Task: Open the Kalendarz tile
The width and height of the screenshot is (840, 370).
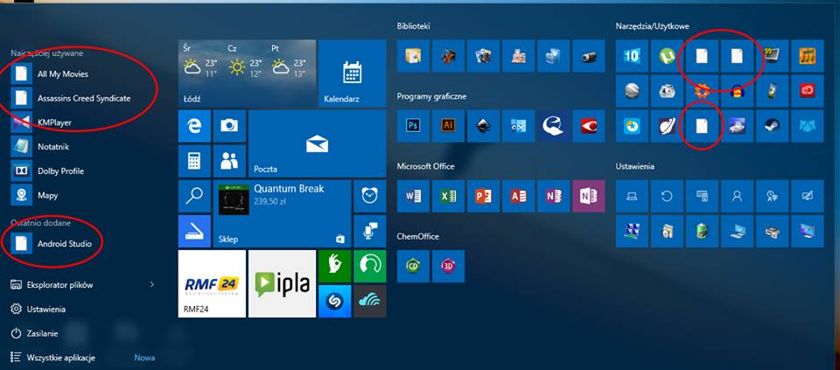Action: [352, 73]
